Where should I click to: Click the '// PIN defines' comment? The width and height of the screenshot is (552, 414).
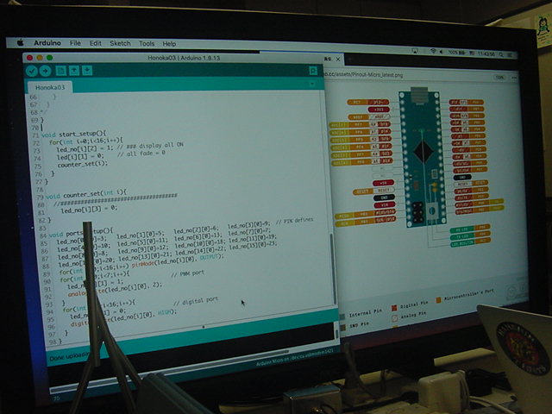coord(294,221)
